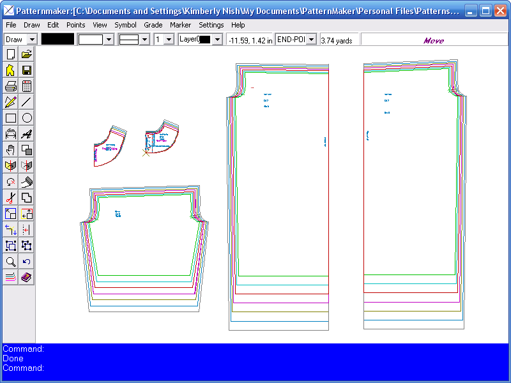511x383 pixels.
Task: Click the Move label on the right
Action: [x=434, y=39]
